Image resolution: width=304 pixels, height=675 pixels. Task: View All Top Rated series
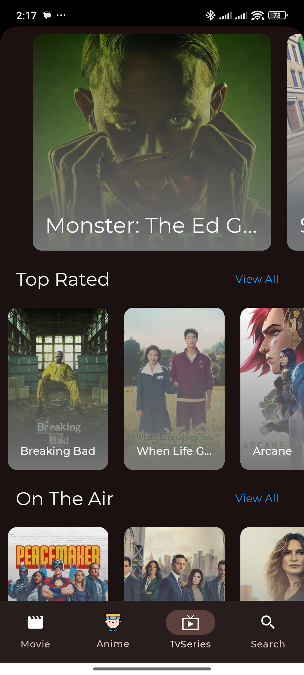(257, 279)
